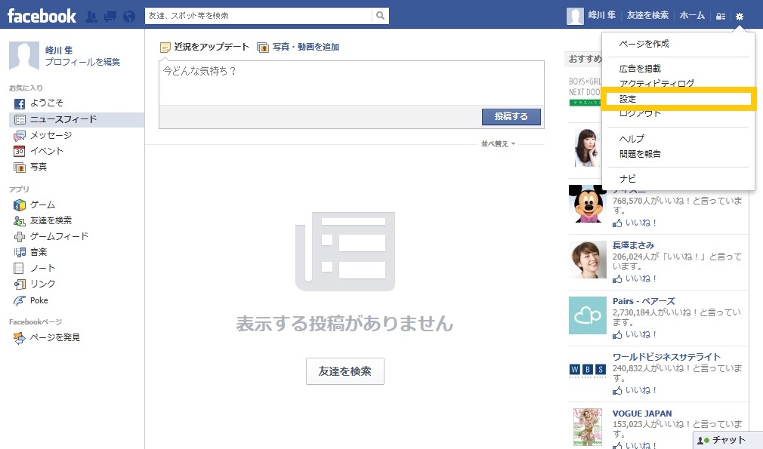This screenshot has width=763, height=449.
Task: Click 峰川 隼 name in the left sidebar
Action: pos(59,50)
